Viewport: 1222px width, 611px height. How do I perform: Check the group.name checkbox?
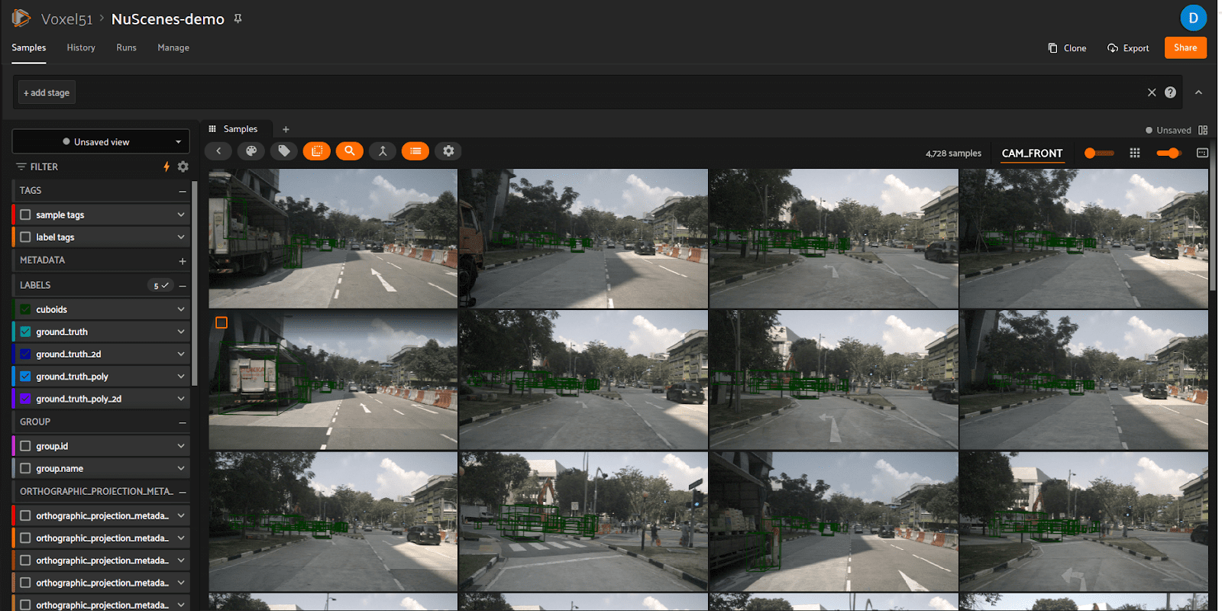(25, 468)
